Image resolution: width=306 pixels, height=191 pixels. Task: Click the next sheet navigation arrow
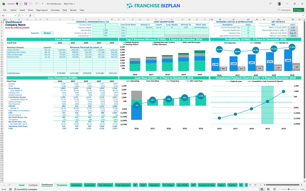tap(9, 185)
